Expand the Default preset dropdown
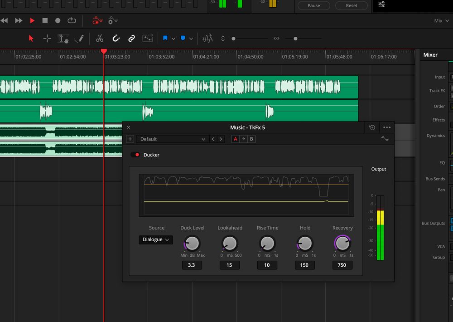Viewport: 453px width, 322px height. (x=172, y=139)
